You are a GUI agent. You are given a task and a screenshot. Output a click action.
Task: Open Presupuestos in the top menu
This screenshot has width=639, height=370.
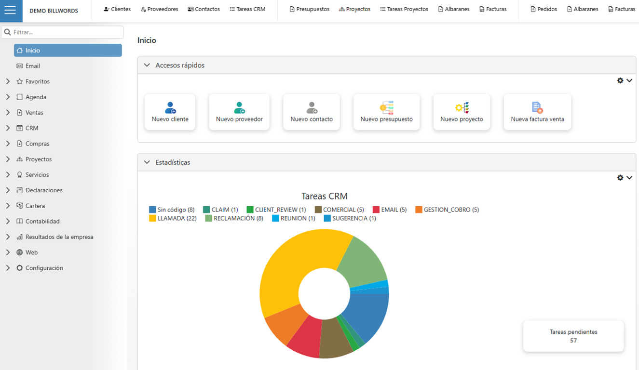coord(309,9)
